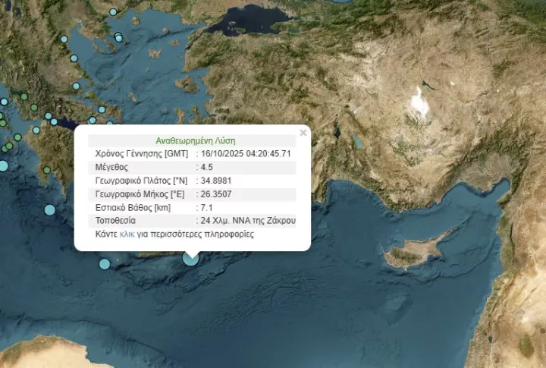Image resolution: width=546 pixels, height=368 pixels.
Task: Select the marker cluster on the Chalkidiki peninsula
Action: [x=118, y=38]
